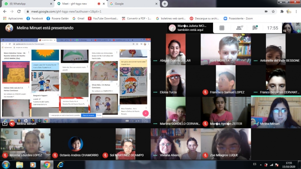Open options dots for Franco Benjamin CERVANT

[256, 92]
